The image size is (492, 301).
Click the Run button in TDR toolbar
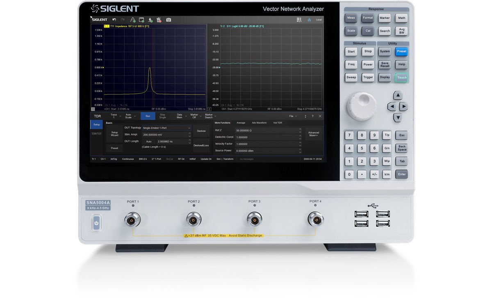pos(148,116)
